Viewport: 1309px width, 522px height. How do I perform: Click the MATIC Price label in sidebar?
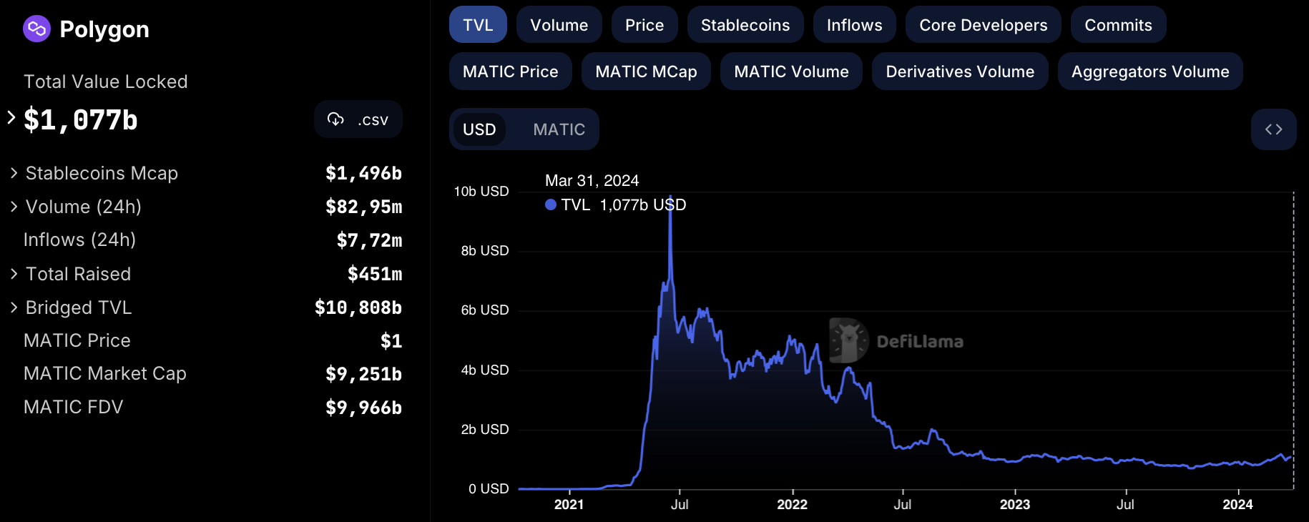click(77, 340)
